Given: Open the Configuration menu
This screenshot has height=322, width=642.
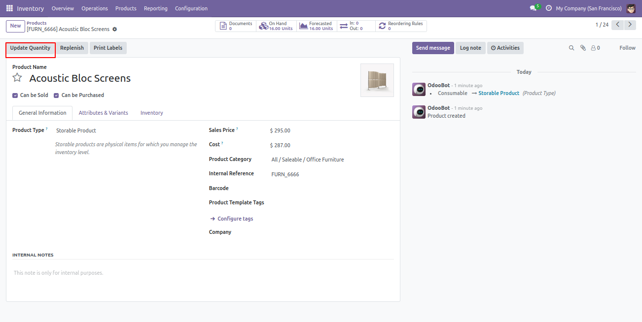Looking at the screenshot, I should pyautogui.click(x=191, y=8).
